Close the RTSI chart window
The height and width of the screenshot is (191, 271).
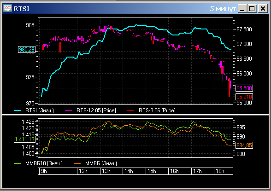263,8
